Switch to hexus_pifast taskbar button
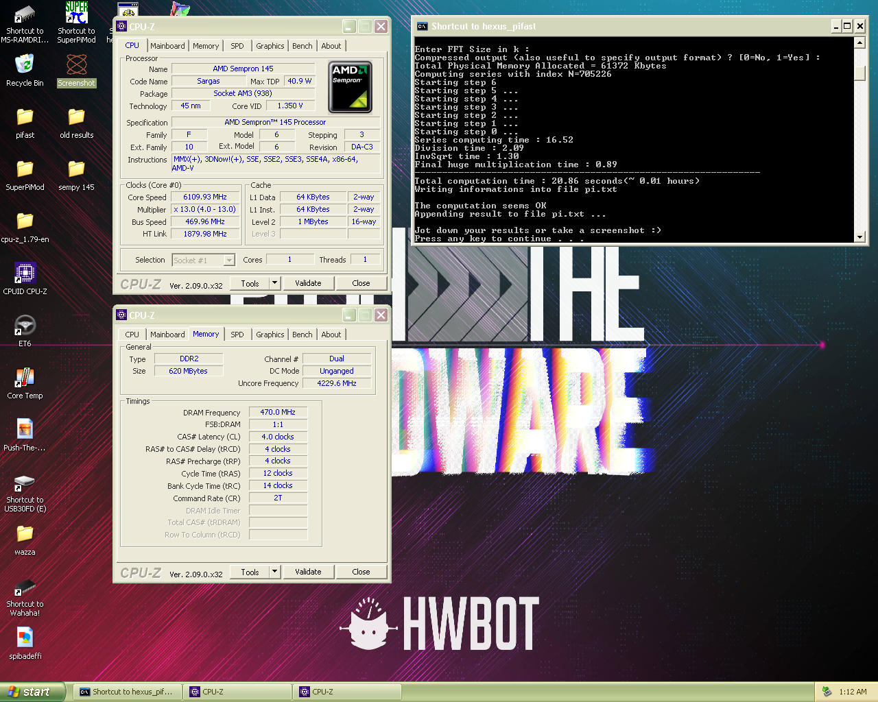The width and height of the screenshot is (878, 702). 127,692
